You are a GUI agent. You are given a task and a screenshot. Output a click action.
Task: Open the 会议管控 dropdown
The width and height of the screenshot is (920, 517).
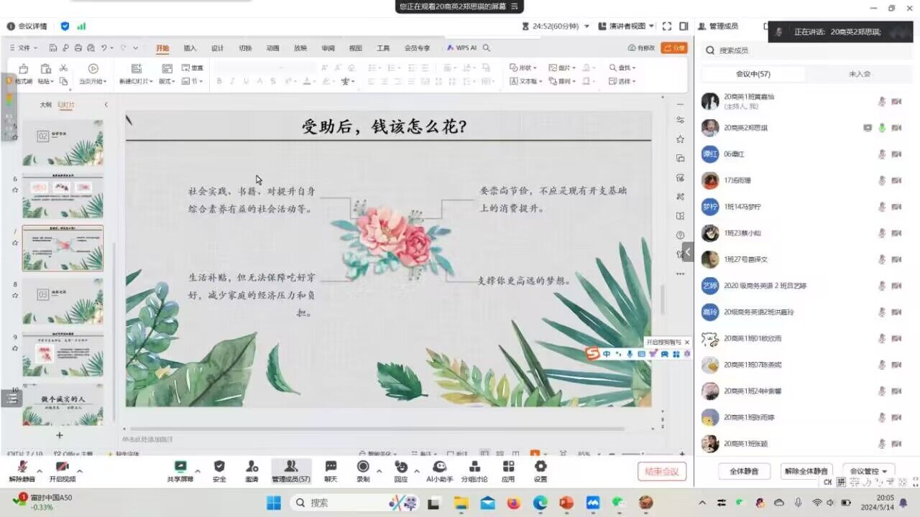(x=869, y=471)
